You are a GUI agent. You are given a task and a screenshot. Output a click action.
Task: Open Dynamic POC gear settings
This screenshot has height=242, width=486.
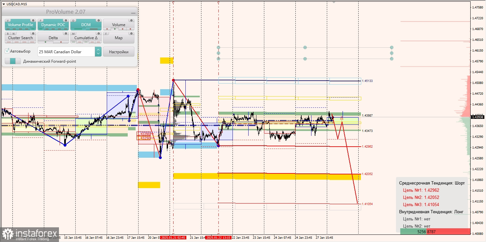coord(66,20)
